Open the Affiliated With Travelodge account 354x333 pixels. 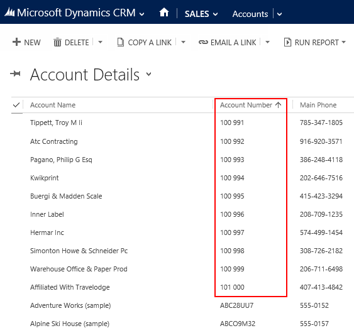[x=70, y=287]
